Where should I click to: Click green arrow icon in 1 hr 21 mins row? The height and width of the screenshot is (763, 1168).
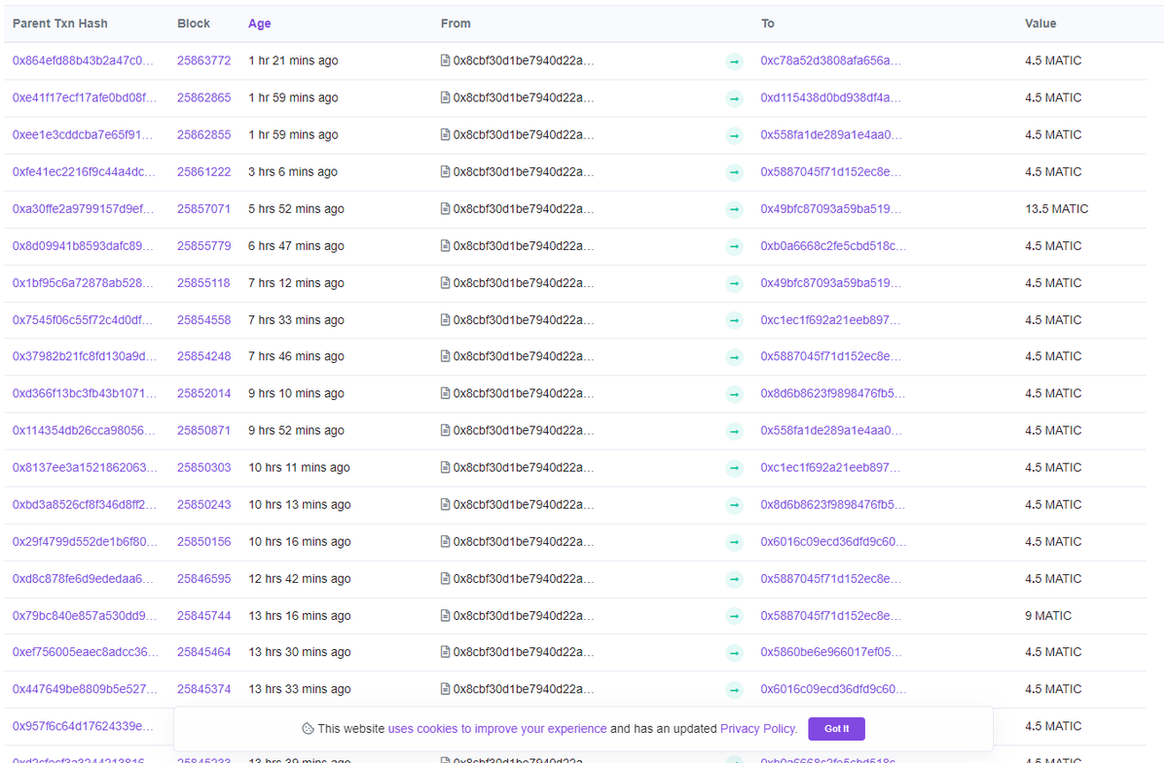point(735,61)
